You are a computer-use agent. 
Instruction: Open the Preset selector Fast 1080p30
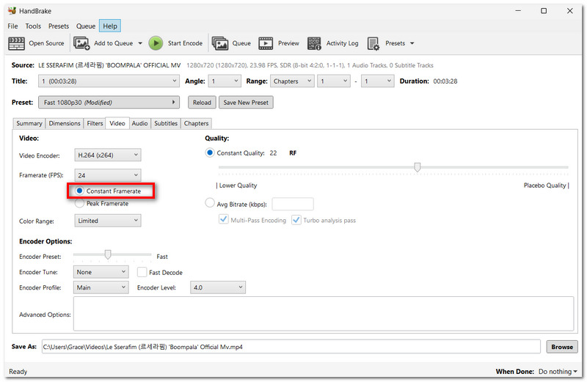point(109,102)
